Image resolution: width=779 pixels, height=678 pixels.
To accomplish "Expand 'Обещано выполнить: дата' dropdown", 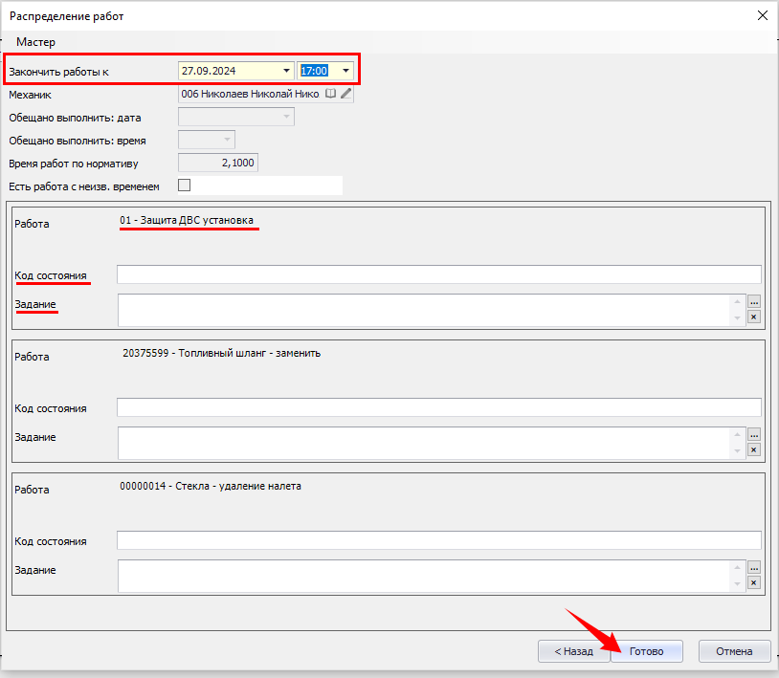I will 286,117.
